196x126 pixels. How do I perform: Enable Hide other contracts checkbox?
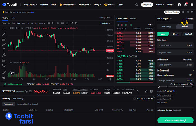coord(135,99)
